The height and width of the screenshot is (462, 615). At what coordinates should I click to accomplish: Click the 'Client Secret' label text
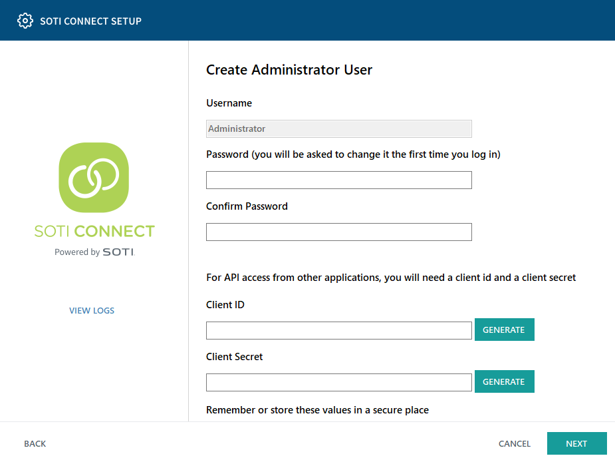[234, 357]
